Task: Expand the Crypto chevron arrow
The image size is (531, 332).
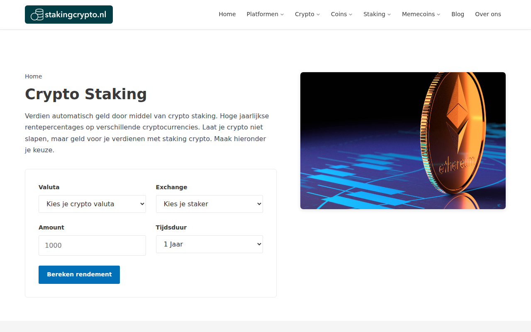Action: click(318, 15)
